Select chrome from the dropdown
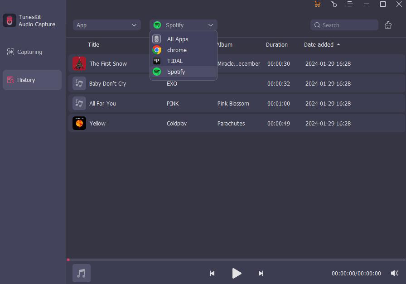 tap(184, 50)
